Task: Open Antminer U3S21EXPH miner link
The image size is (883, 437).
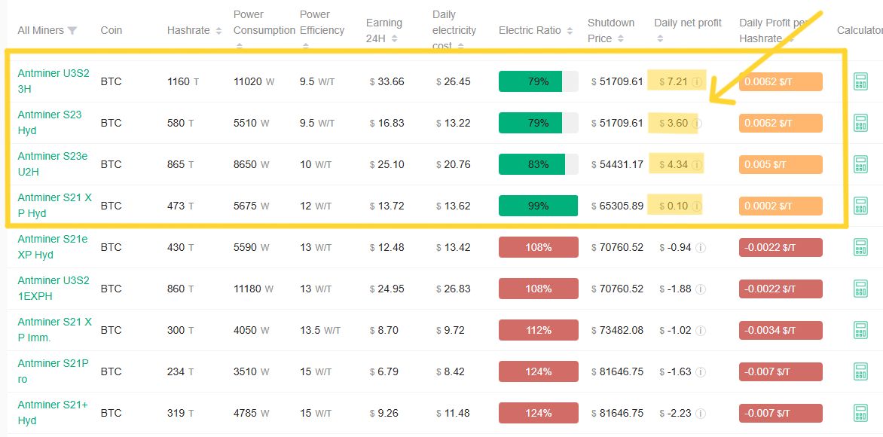Action: coord(53,288)
